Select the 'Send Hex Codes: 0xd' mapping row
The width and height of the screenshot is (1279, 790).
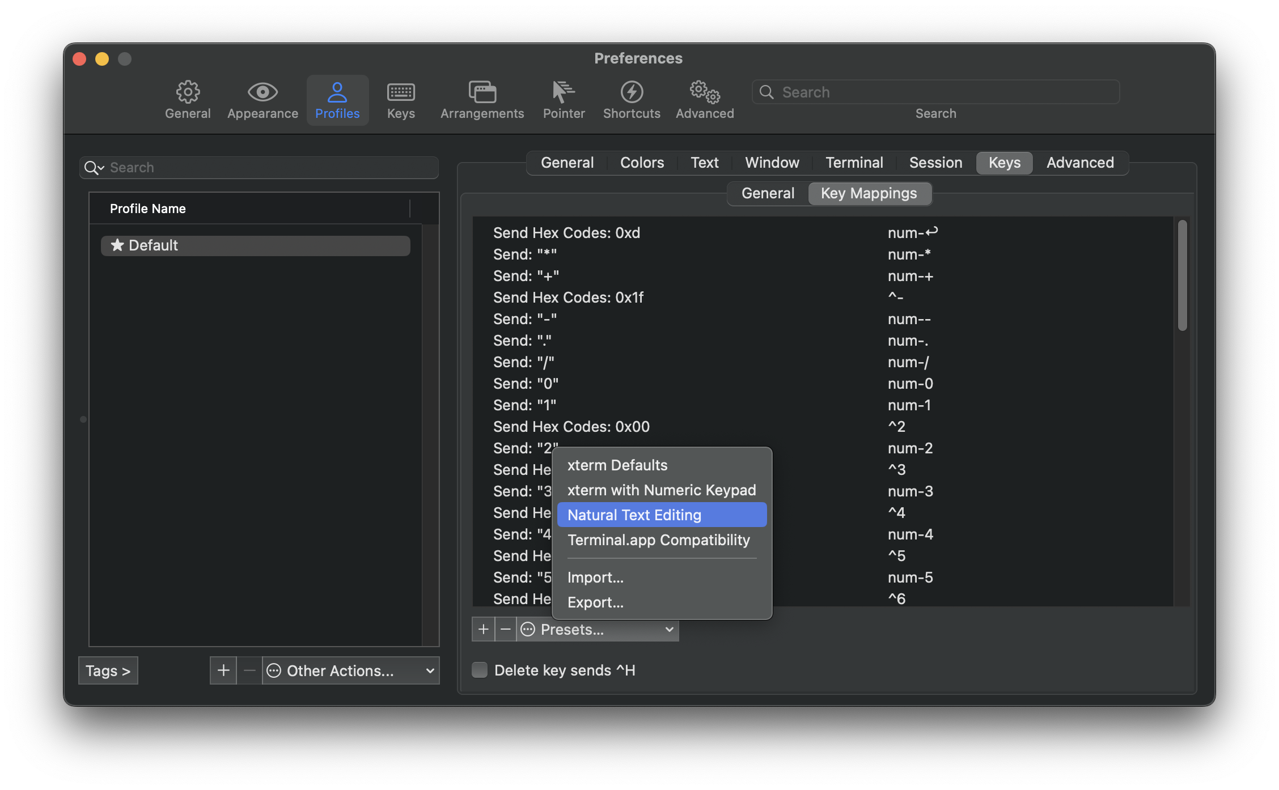coord(822,233)
